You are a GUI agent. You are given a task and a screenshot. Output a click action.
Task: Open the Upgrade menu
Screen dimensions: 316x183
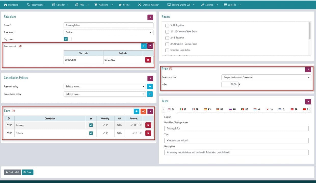232,5
